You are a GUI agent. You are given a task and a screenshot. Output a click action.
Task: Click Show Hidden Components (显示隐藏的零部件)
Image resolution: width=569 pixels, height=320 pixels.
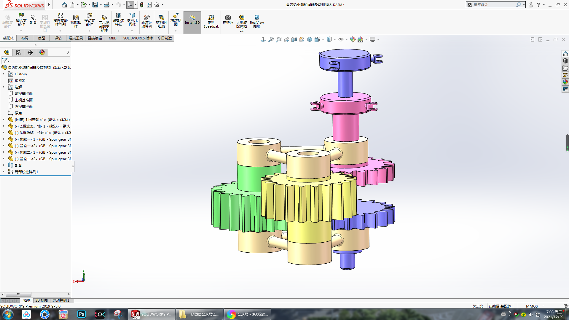point(104,23)
